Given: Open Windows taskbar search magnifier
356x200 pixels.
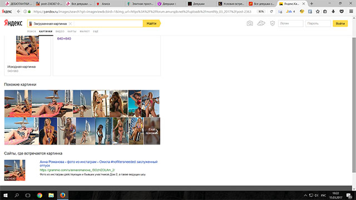Looking at the screenshot, I should pyautogui.click(x=17, y=195).
